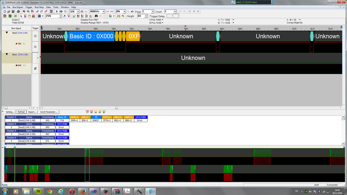The width and height of the screenshot is (347, 195).
Task: Open Spotify from the taskbar
Action: pyautogui.click(x=38, y=191)
